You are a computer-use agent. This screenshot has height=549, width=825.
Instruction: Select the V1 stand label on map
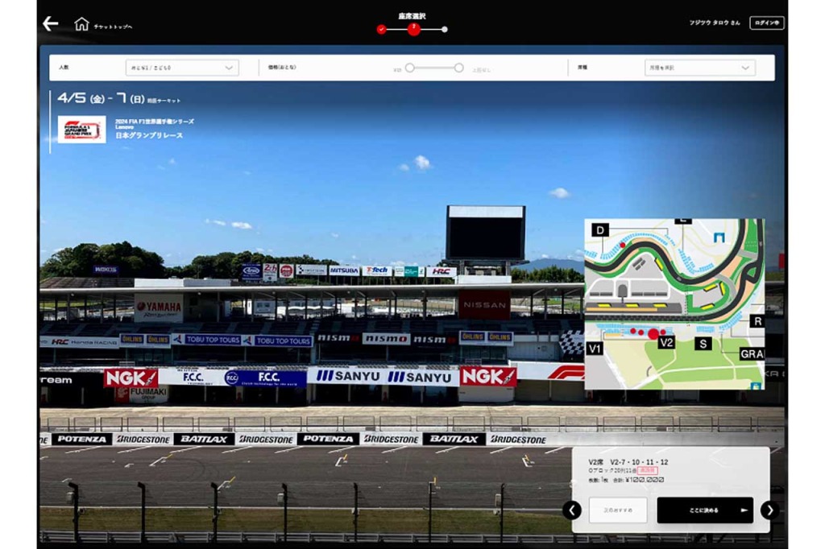point(595,349)
